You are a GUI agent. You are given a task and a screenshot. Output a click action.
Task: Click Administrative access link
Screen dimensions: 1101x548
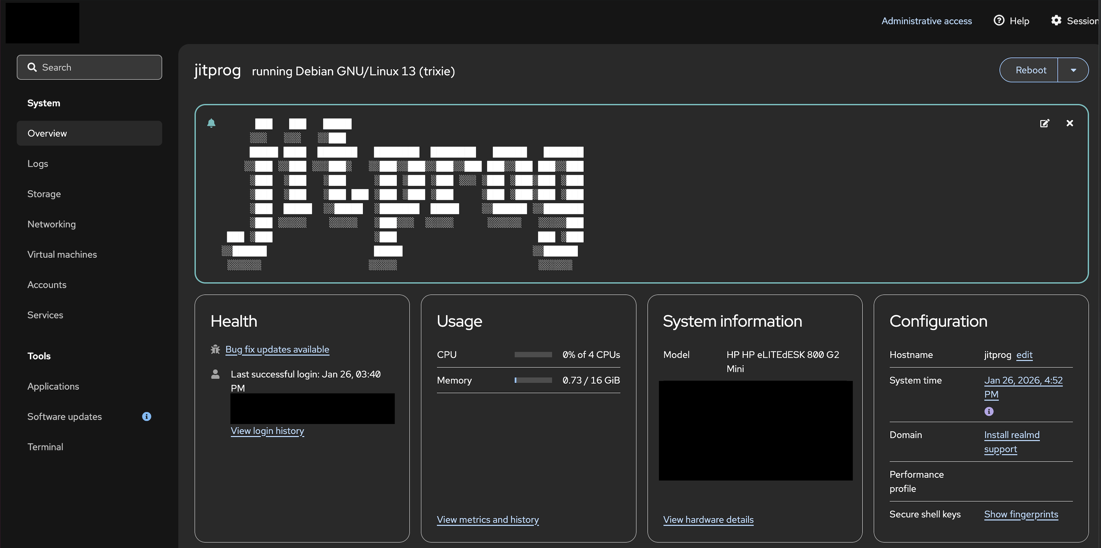pos(926,21)
